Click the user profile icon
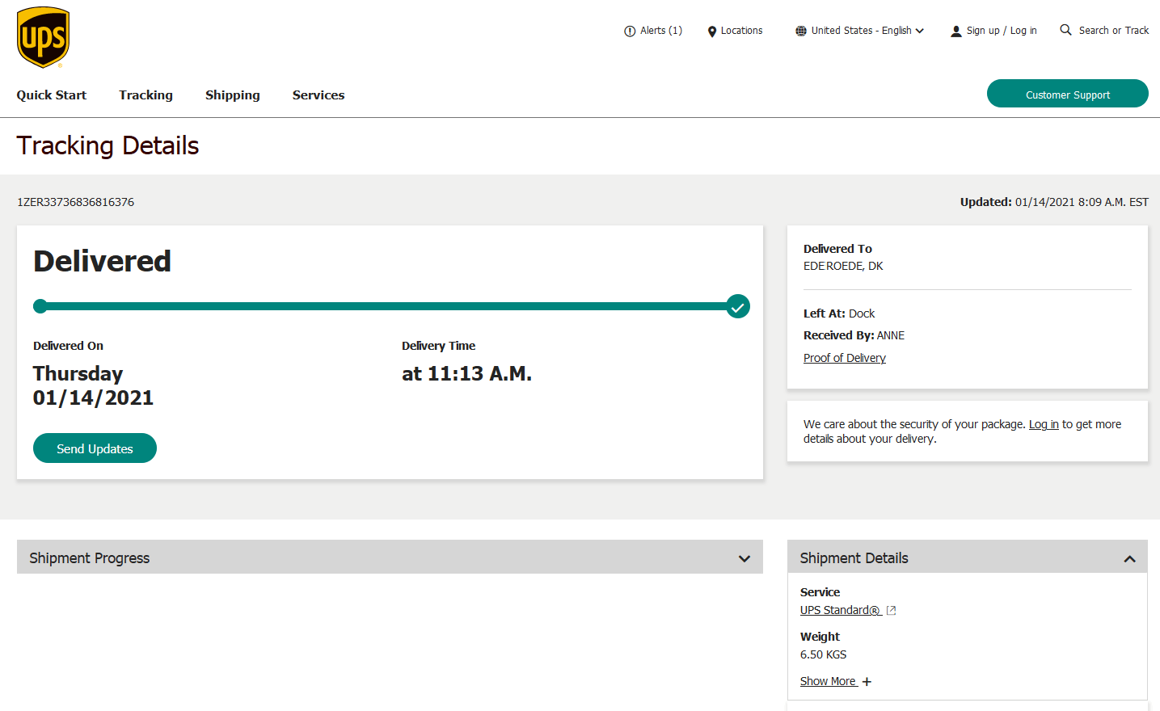The height and width of the screenshot is (711, 1160). coord(956,32)
